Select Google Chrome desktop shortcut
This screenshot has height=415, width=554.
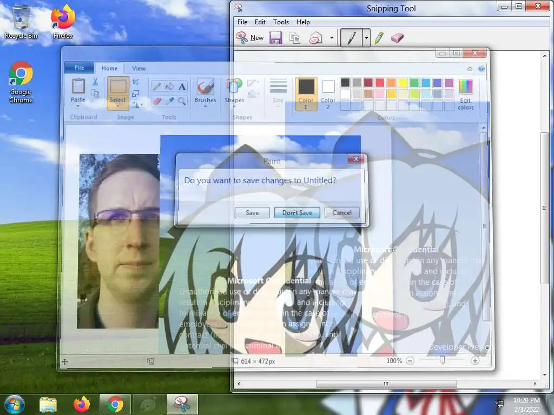coord(21,83)
